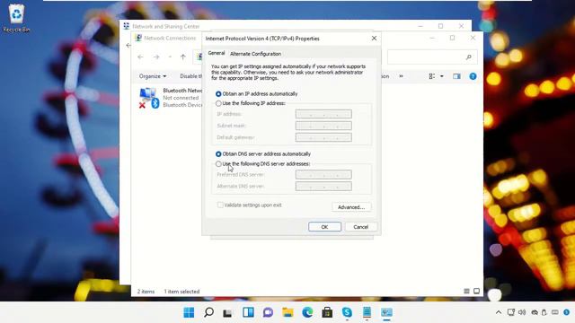This screenshot has width=575, height=323.
Task: Show more toolbar commands chevron
Action: pyautogui.click(x=401, y=76)
